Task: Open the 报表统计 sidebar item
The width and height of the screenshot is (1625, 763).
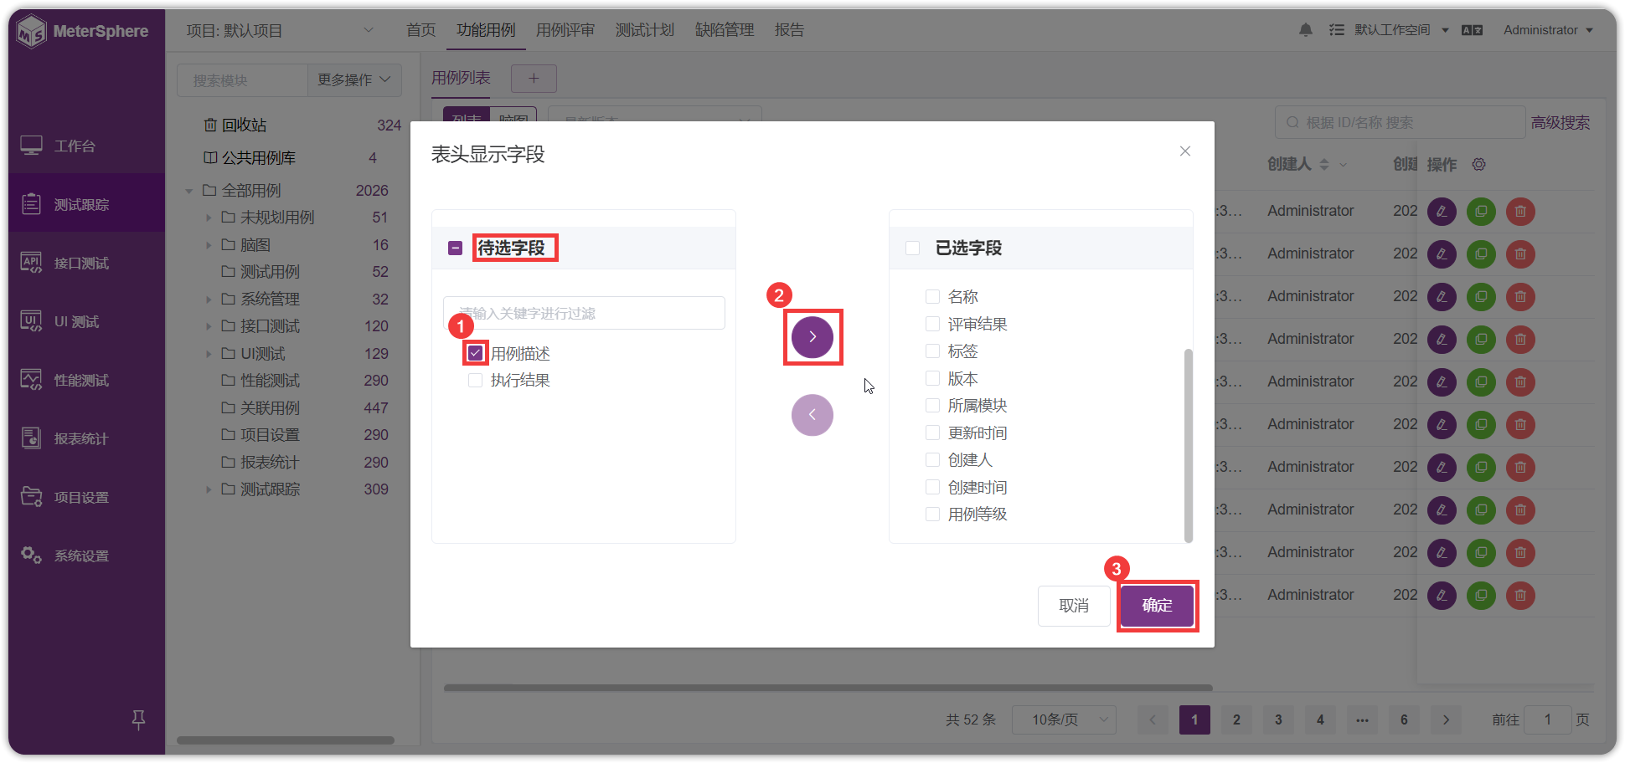Action: 87,438
